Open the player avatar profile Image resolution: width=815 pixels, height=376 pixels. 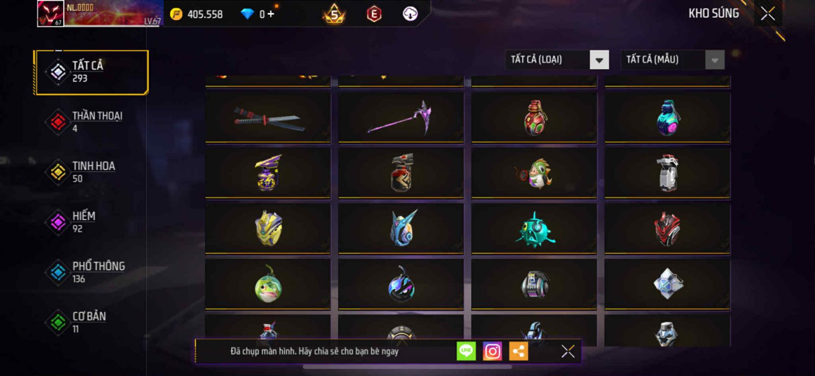(50, 14)
